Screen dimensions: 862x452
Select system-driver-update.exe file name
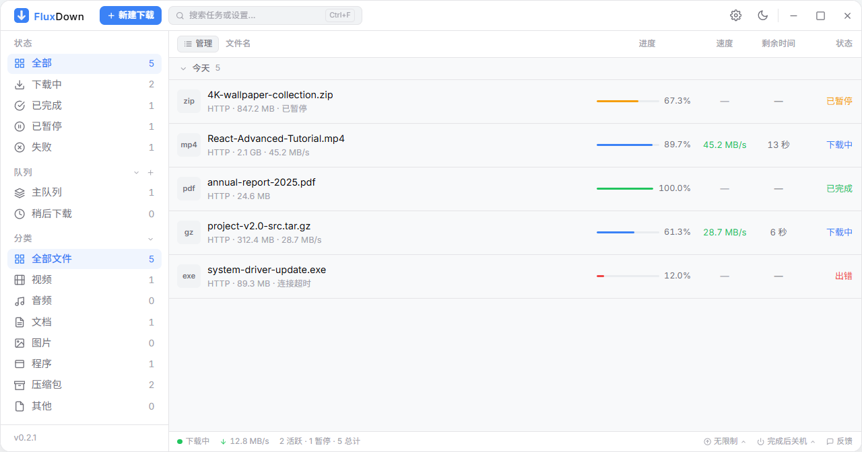click(267, 270)
